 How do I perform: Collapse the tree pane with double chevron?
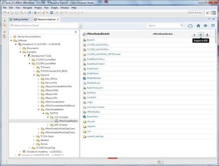76,32
